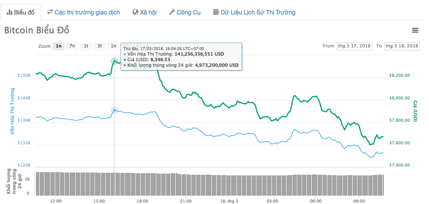This screenshot has height=204, width=429.
Task: Set zoom range to 3t
Action: (x=100, y=46)
